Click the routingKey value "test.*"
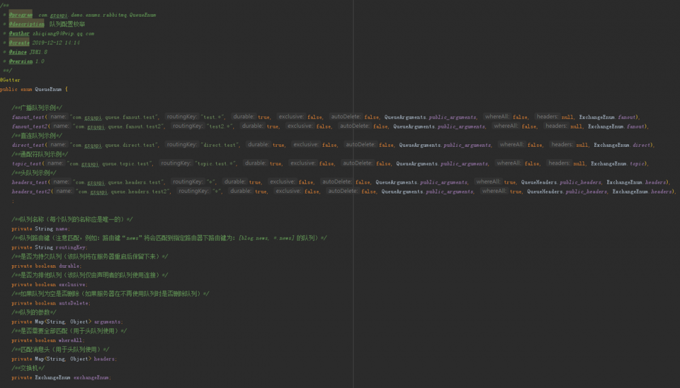 pos(212,117)
